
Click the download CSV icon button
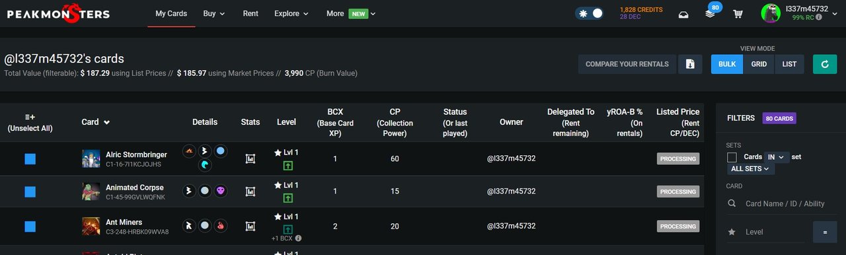[690, 64]
